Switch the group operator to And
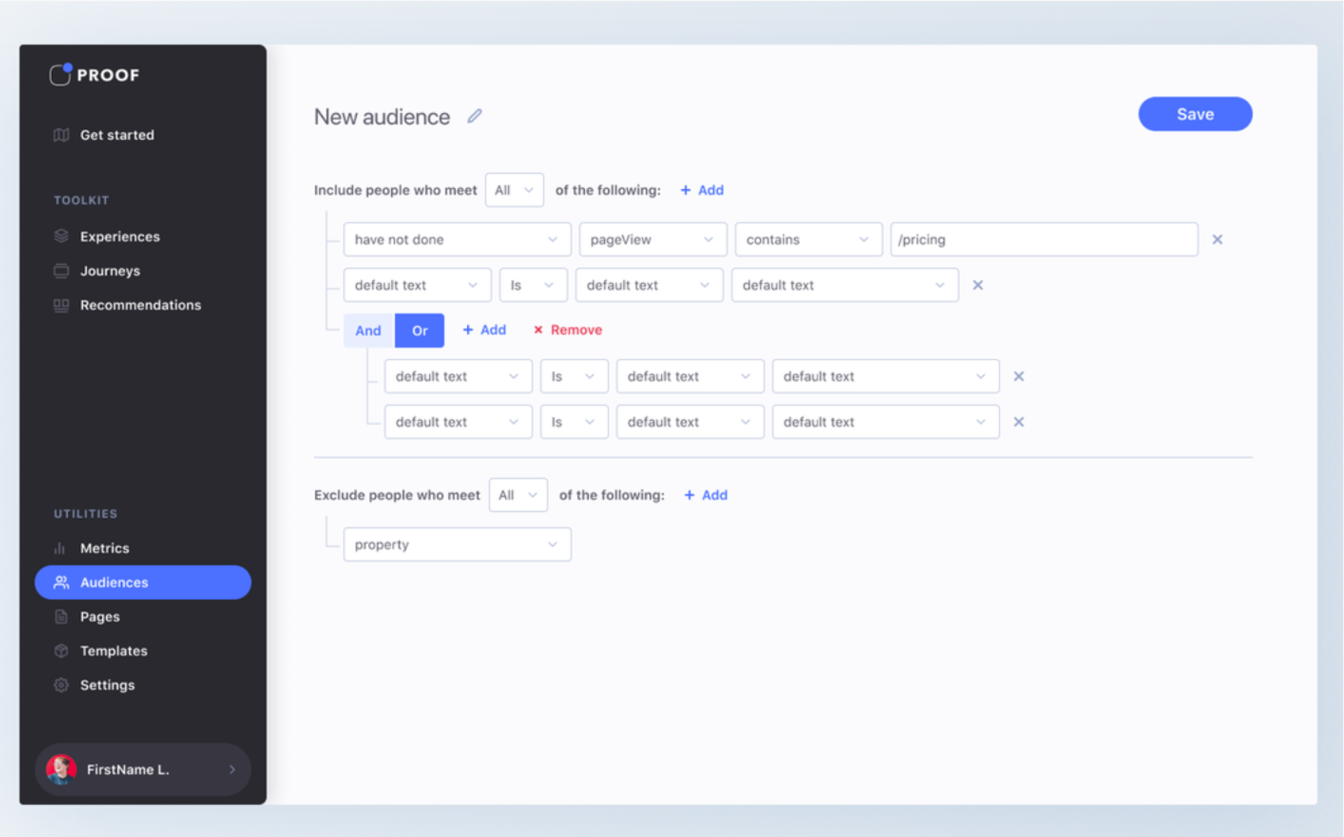Image resolution: width=1344 pixels, height=837 pixels. [368, 331]
